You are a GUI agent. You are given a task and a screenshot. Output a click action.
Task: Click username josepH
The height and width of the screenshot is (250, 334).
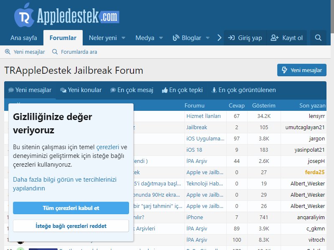(x=316, y=161)
